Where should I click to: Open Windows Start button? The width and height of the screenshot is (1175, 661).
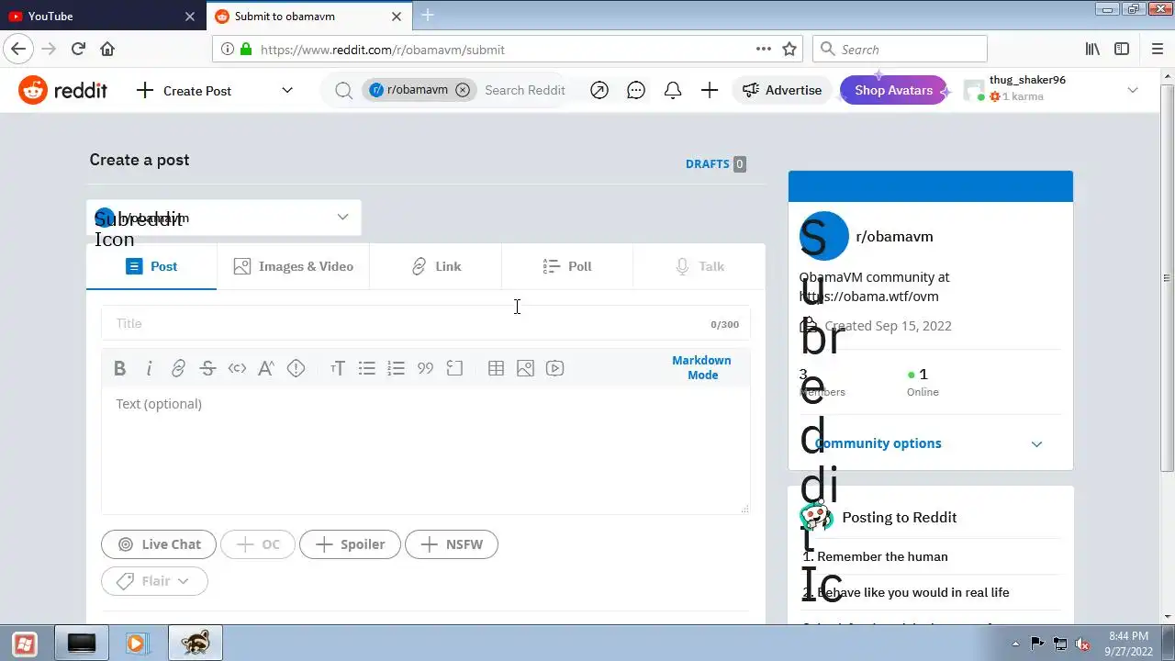(x=25, y=643)
